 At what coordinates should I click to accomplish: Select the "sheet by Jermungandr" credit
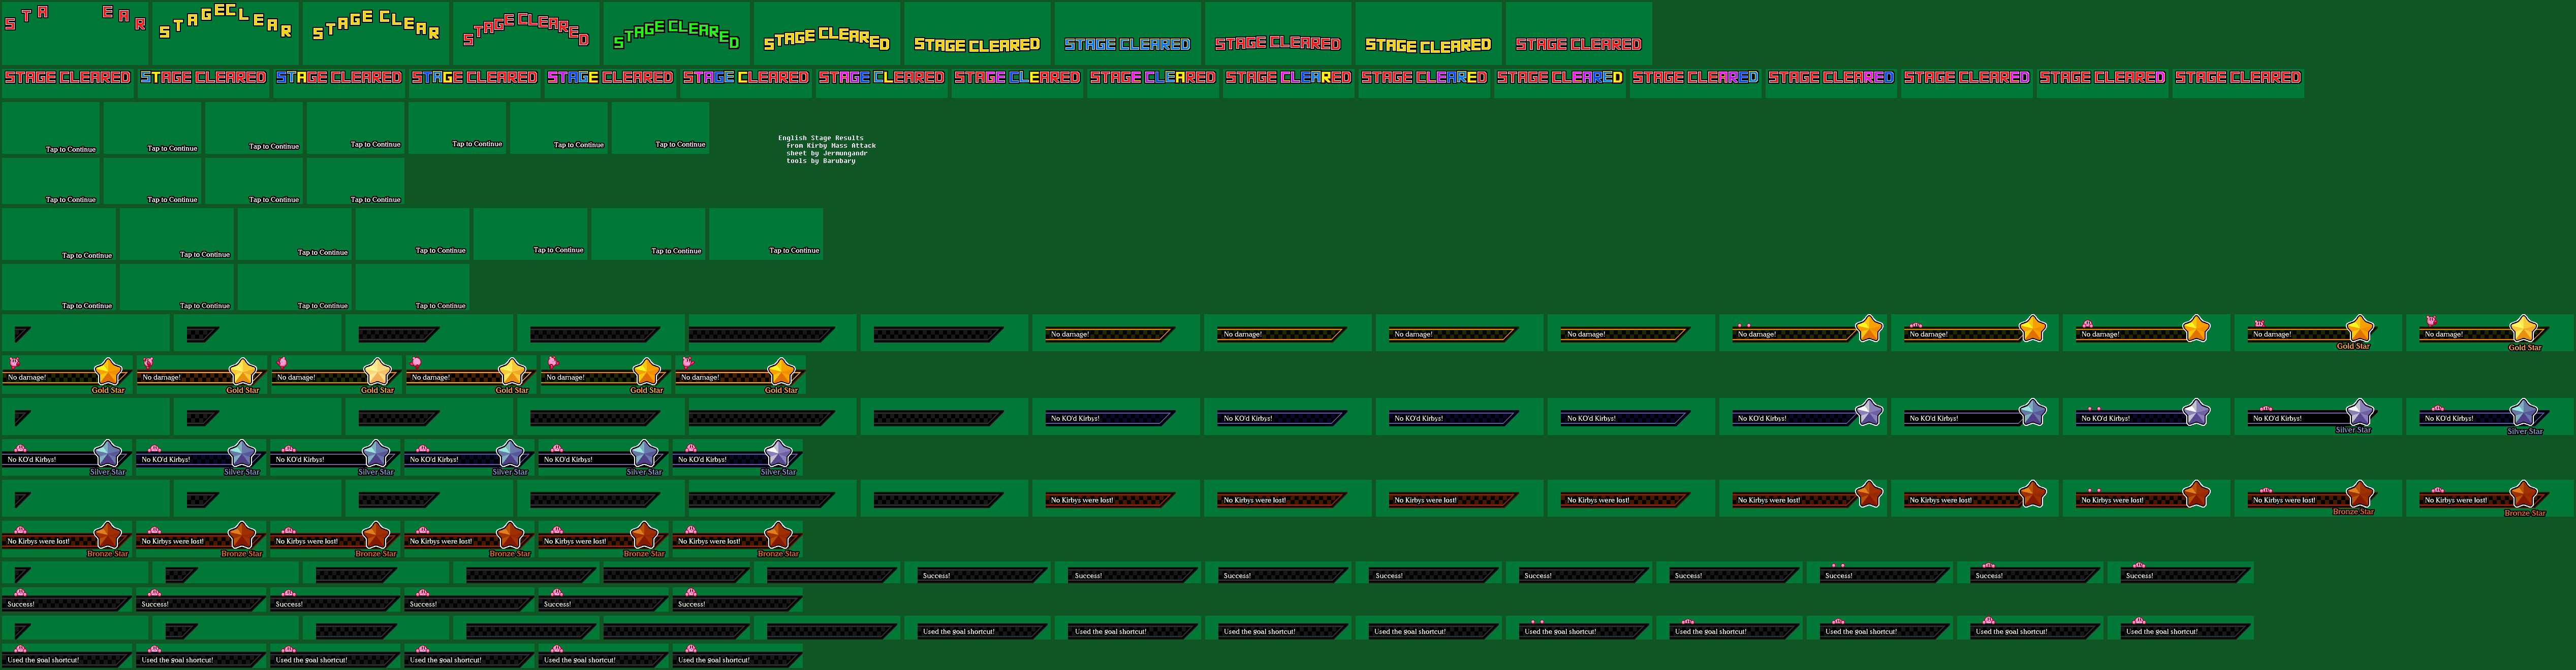827,153
